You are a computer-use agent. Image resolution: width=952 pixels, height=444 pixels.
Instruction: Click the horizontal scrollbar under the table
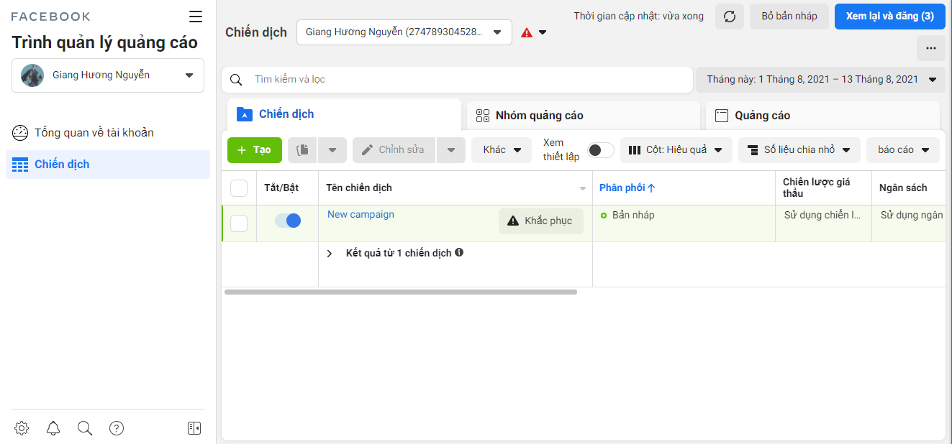pos(401,292)
